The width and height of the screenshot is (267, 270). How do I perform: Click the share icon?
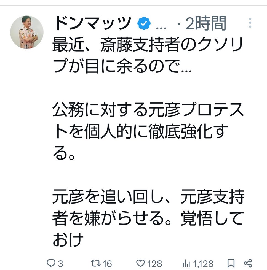click(x=248, y=263)
